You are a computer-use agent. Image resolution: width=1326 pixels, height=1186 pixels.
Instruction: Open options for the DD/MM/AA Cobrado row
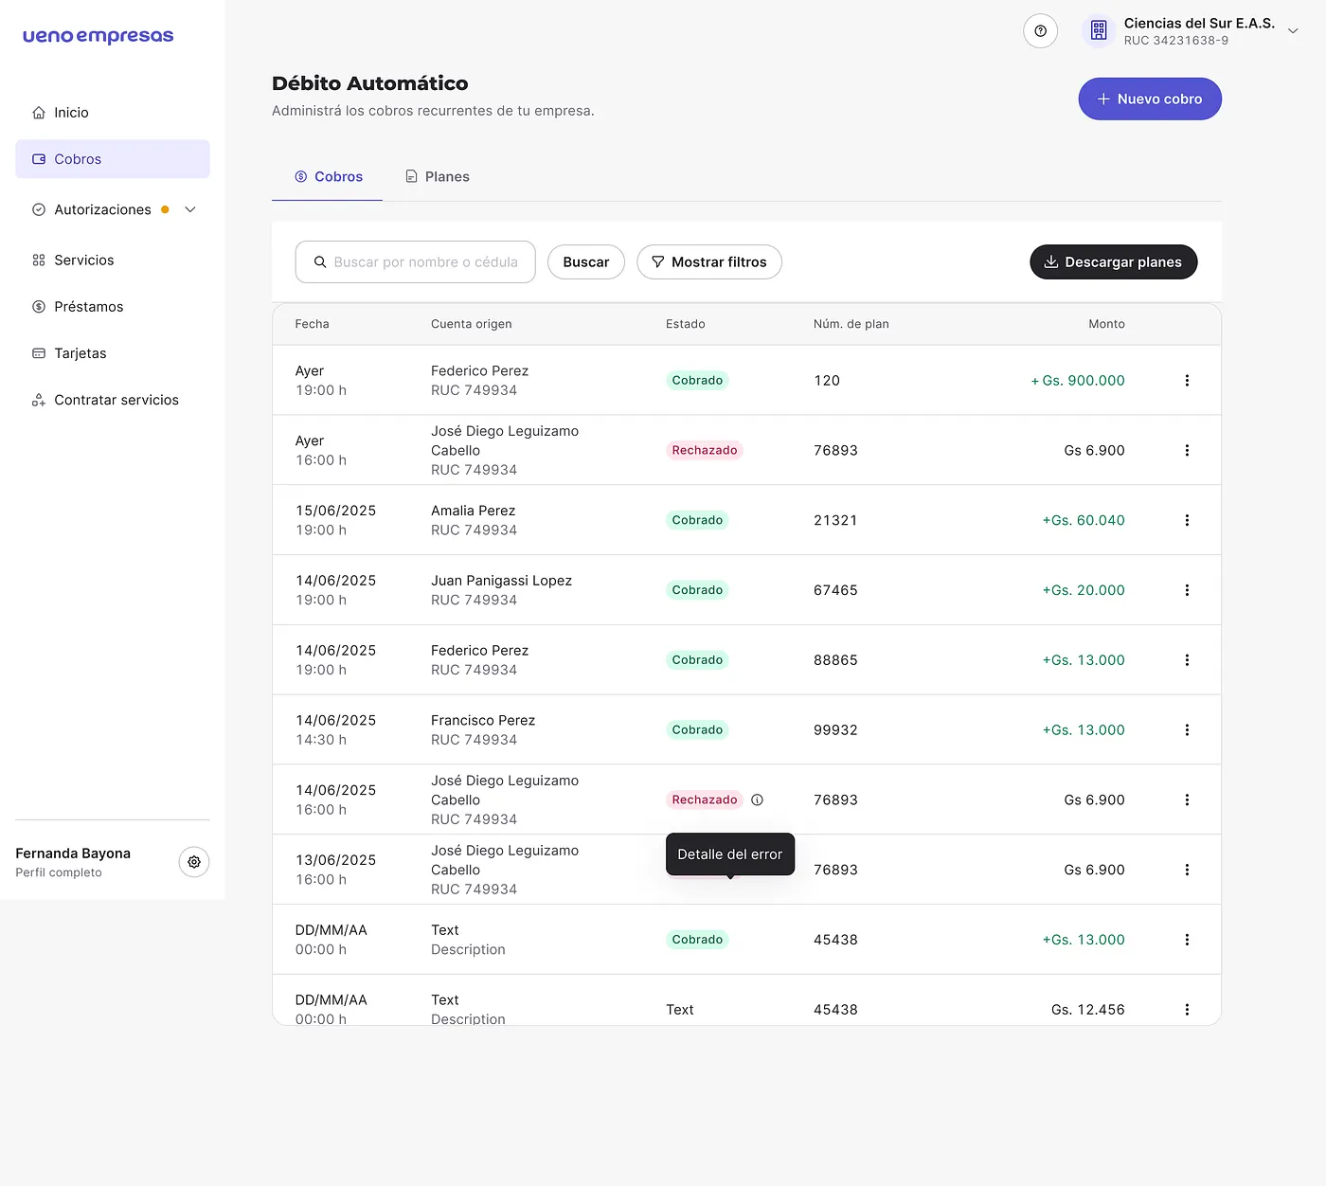click(1187, 940)
